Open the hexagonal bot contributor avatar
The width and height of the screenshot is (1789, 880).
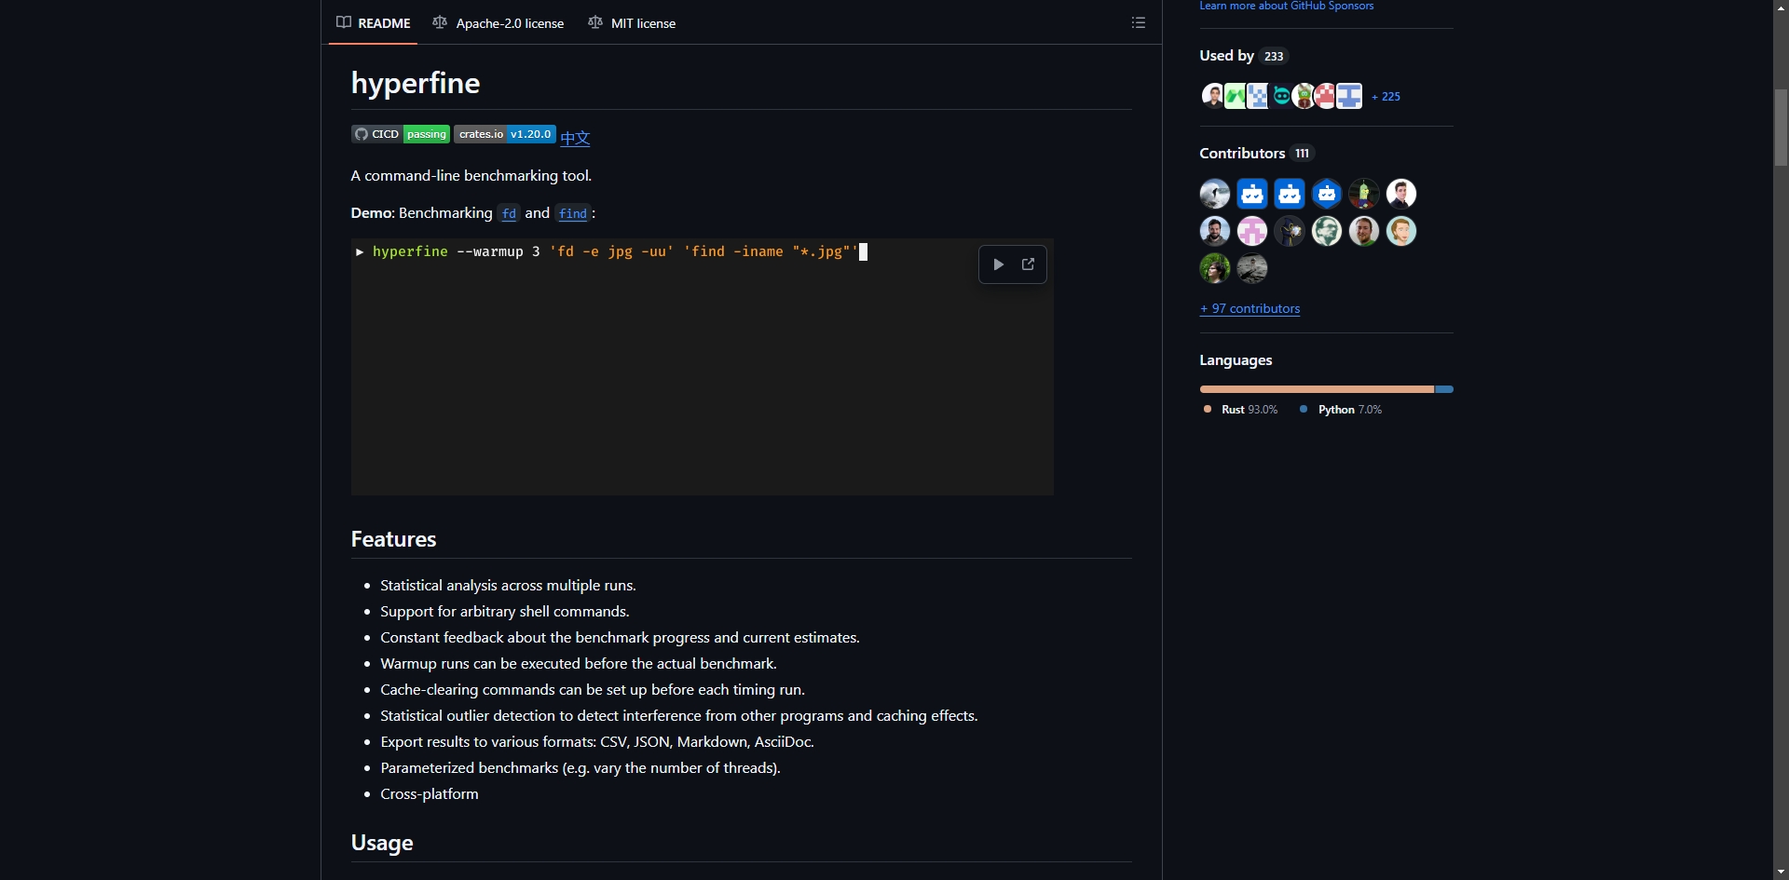point(1327,194)
